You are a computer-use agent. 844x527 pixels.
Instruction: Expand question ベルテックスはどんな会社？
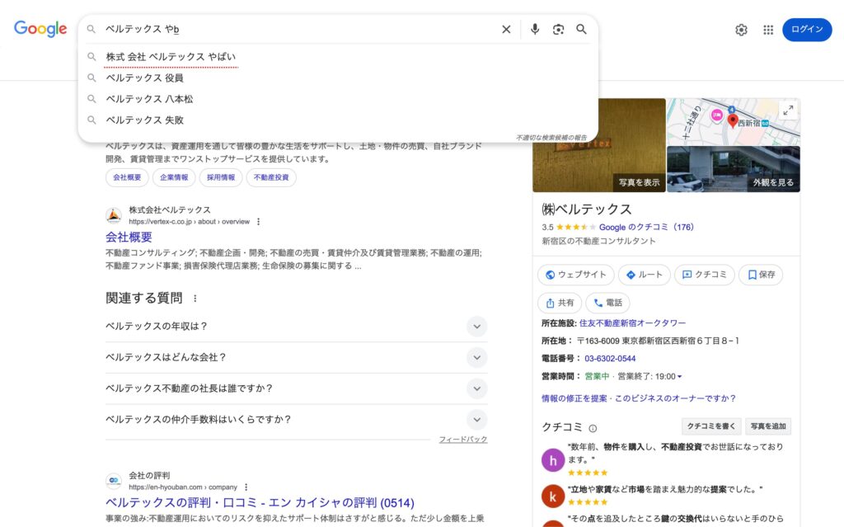tap(476, 358)
